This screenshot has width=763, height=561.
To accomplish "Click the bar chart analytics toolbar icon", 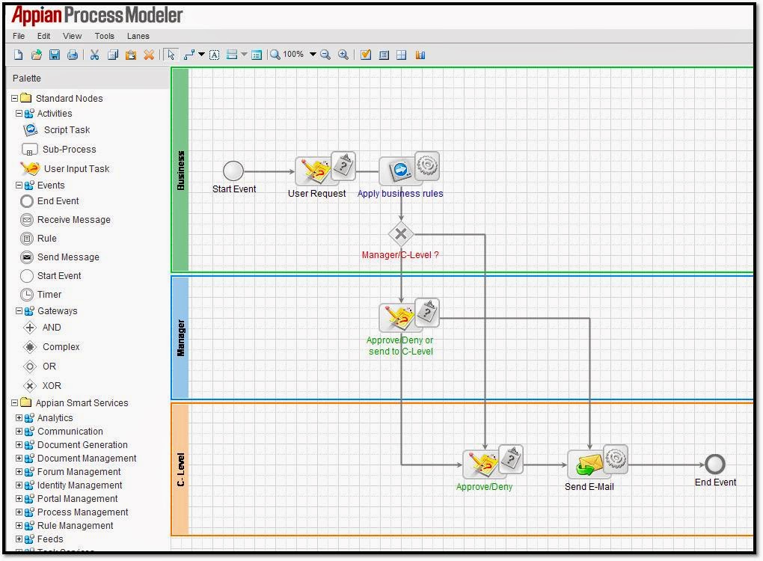I will tap(420, 55).
